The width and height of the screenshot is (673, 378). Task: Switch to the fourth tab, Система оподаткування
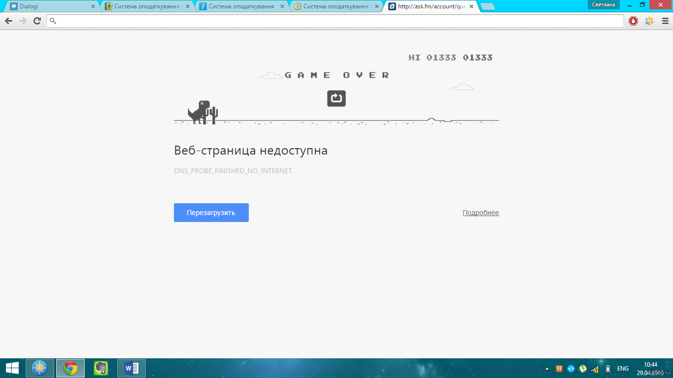336,6
